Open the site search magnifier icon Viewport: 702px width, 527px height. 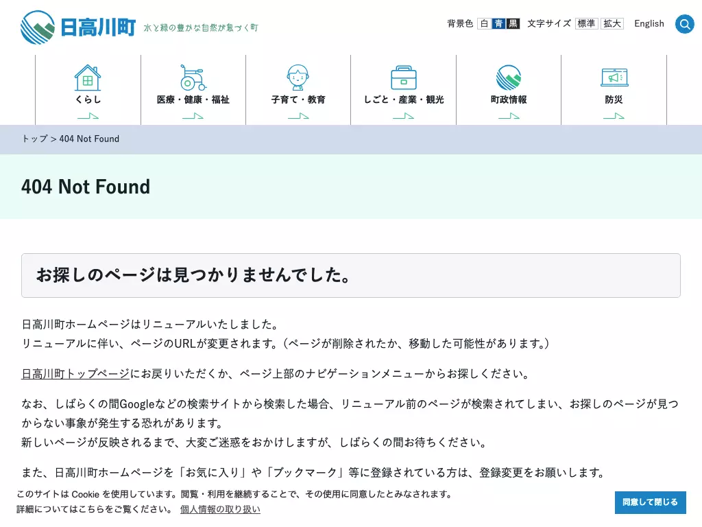point(685,24)
